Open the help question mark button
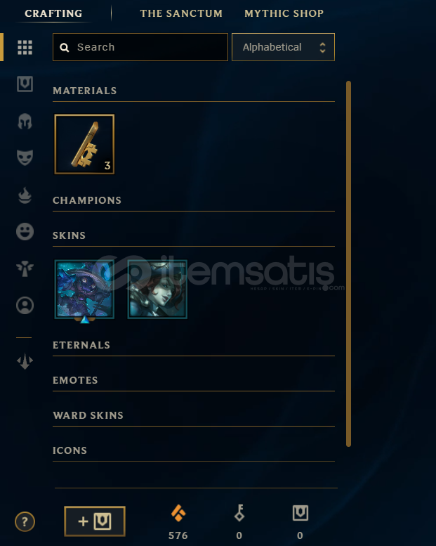The height and width of the screenshot is (546, 436). 25,521
